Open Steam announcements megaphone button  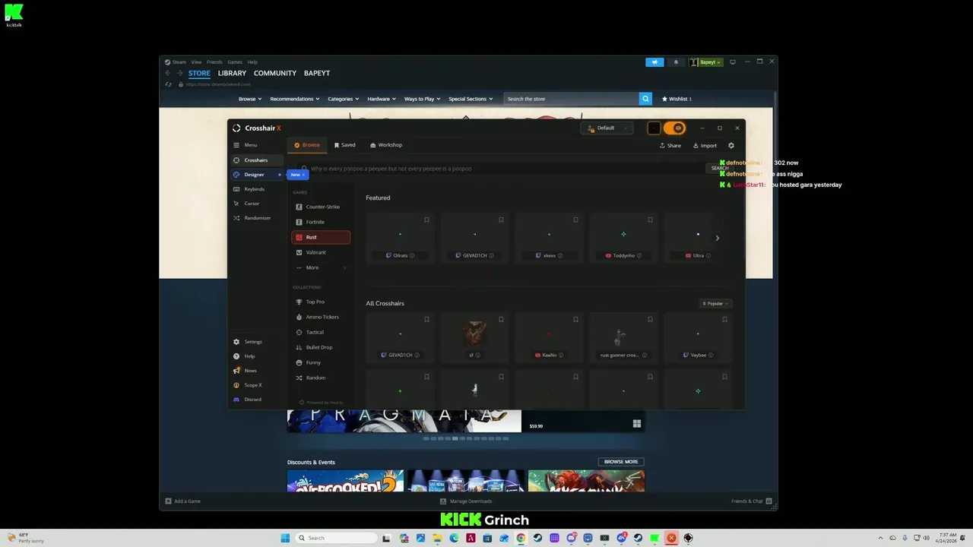click(654, 62)
